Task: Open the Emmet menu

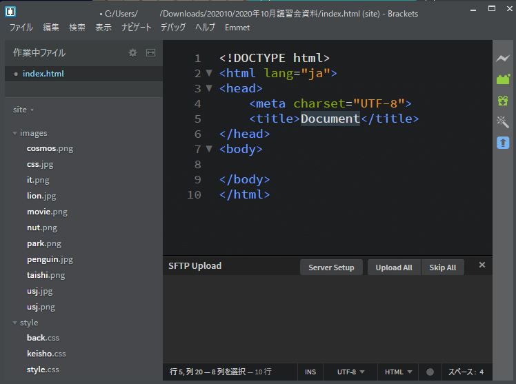Action: [237, 28]
